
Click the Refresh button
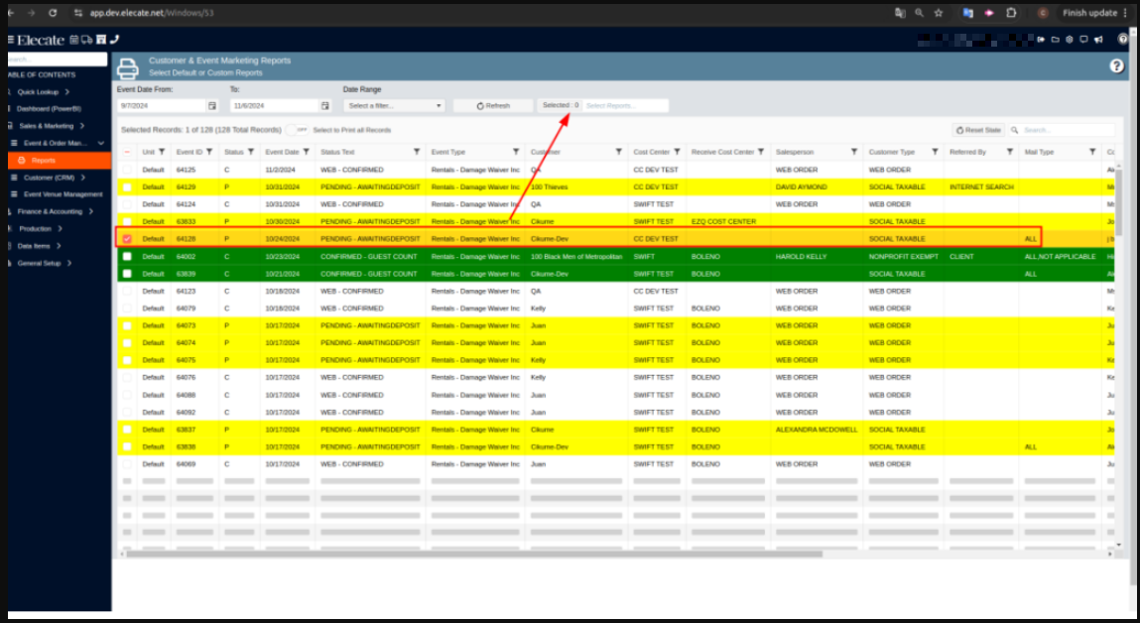point(493,105)
